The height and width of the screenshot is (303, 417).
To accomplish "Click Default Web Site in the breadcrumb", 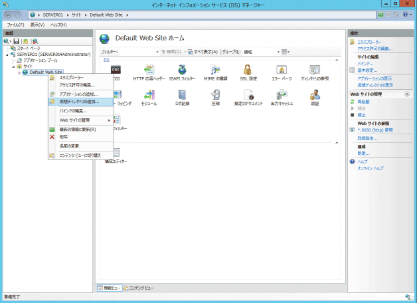I will click(106, 15).
